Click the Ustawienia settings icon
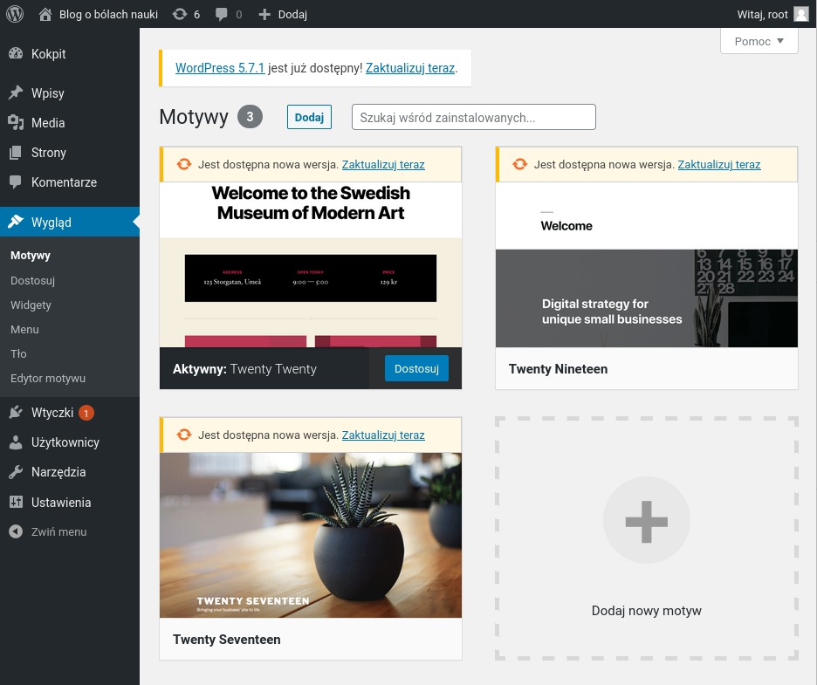The image size is (817, 685). click(17, 502)
